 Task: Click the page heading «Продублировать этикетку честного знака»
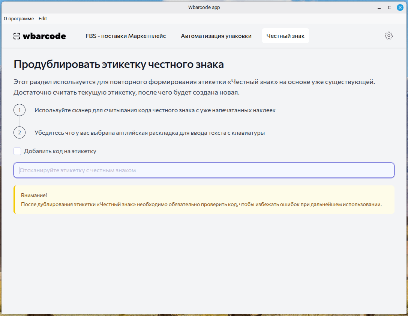pos(118,64)
